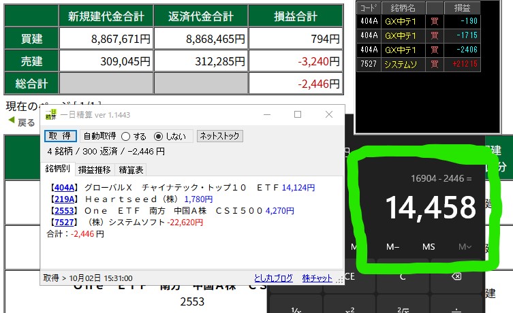Select the する auto-fetch radio button
513x313 pixels.
pos(125,136)
